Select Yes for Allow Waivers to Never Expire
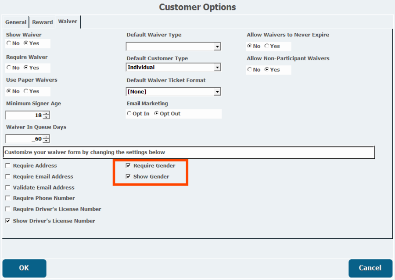 point(267,46)
